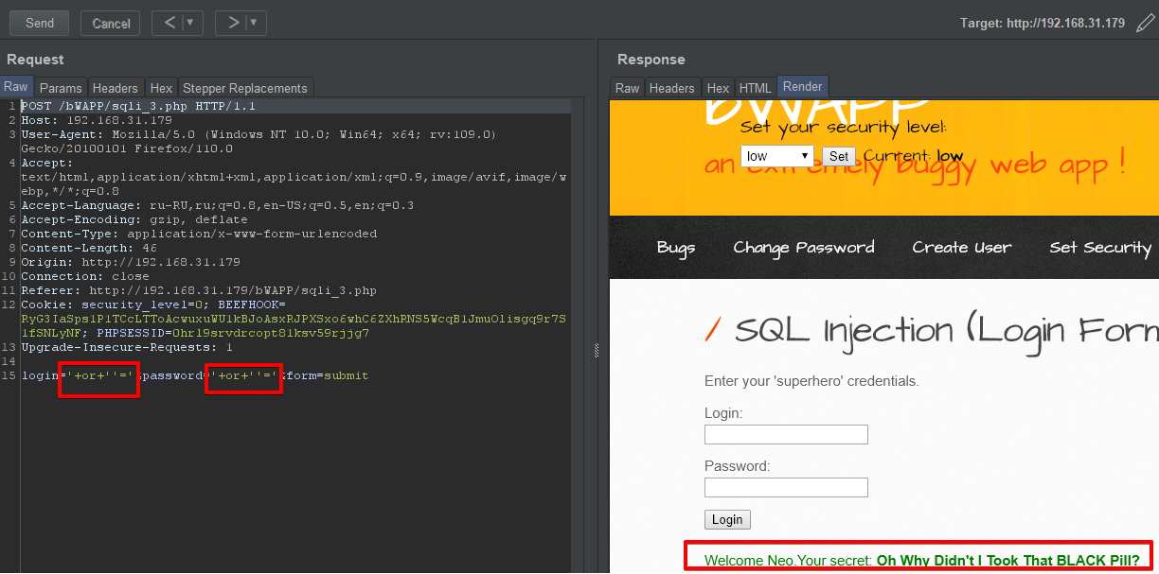Open the Change Password menu item

804,248
